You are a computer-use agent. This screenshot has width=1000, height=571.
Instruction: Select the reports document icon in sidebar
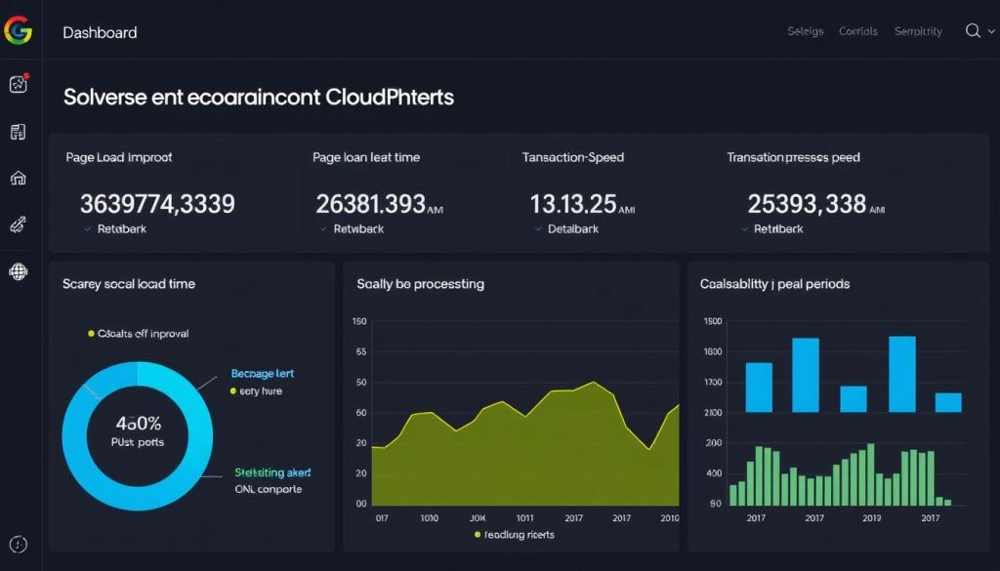pos(19,131)
